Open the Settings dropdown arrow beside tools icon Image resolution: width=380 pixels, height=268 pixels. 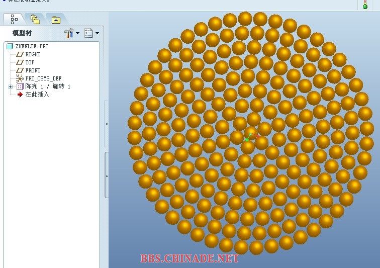point(77,33)
